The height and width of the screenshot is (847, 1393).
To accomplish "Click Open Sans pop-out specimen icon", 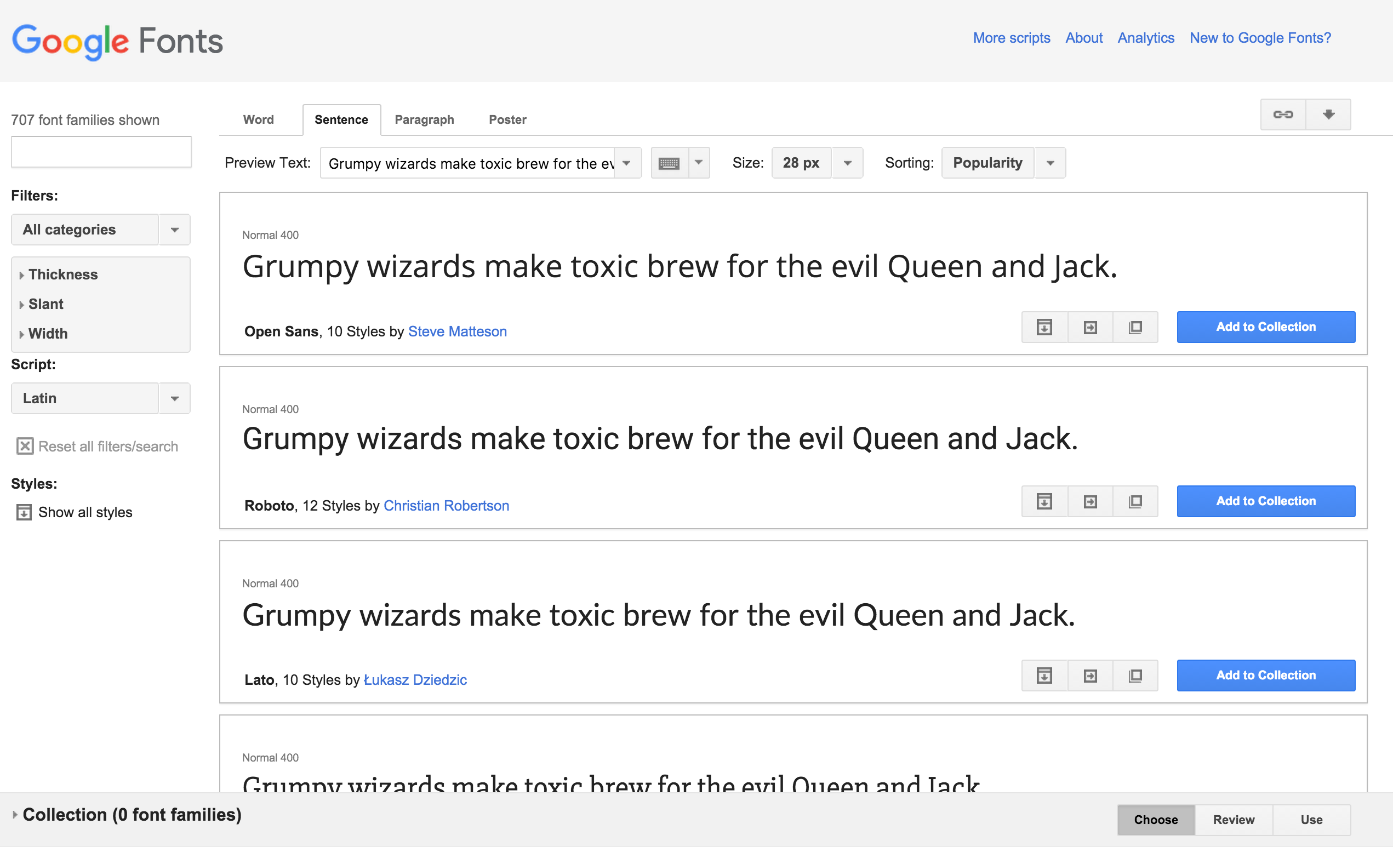I will coord(1135,327).
